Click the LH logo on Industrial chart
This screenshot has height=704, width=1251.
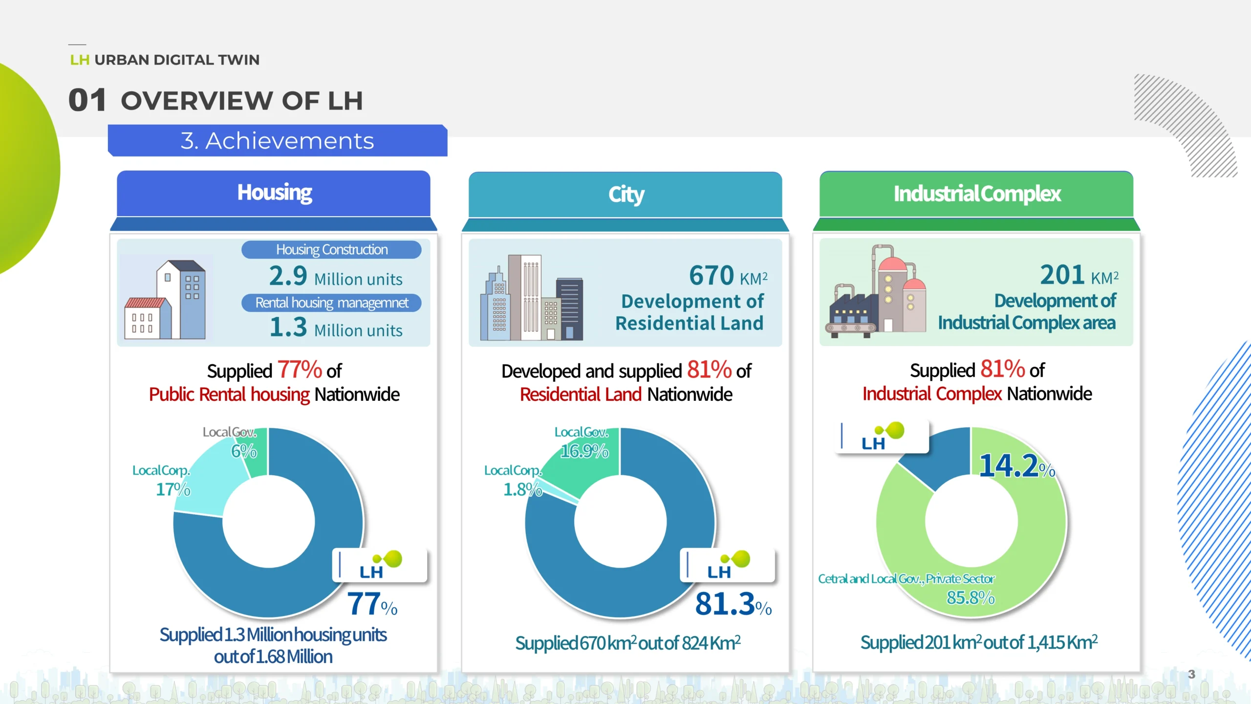(882, 436)
